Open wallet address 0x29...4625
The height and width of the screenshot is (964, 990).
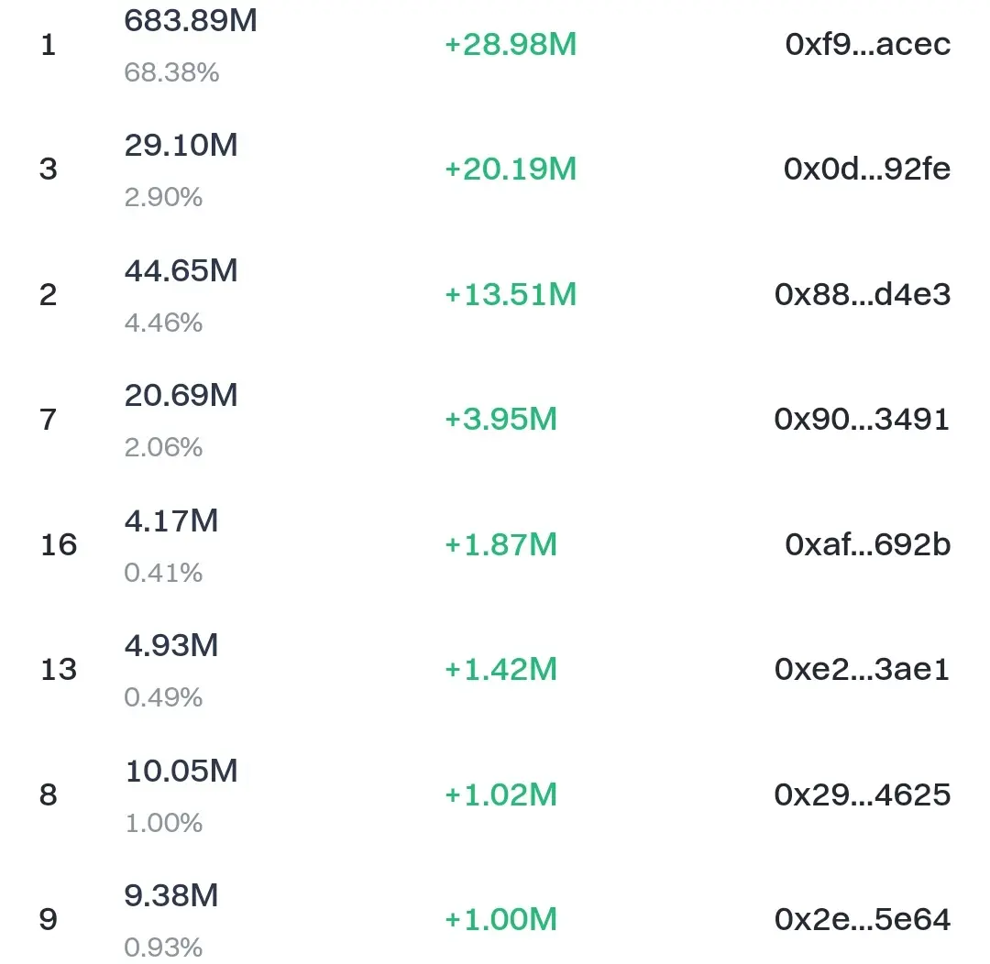pyautogui.click(x=863, y=794)
